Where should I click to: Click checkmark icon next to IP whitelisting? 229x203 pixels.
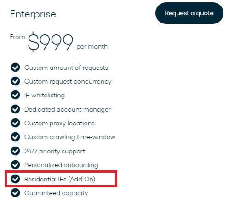click(15, 95)
